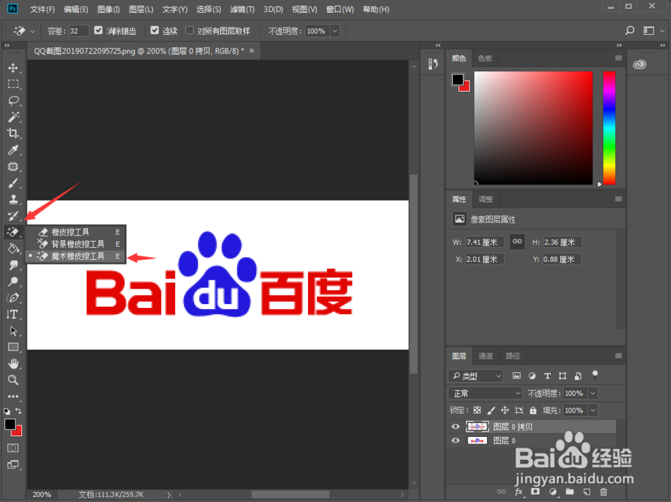Choose 背景橡皮擦工具 from flyout
This screenshot has height=502, width=671.
(x=76, y=244)
